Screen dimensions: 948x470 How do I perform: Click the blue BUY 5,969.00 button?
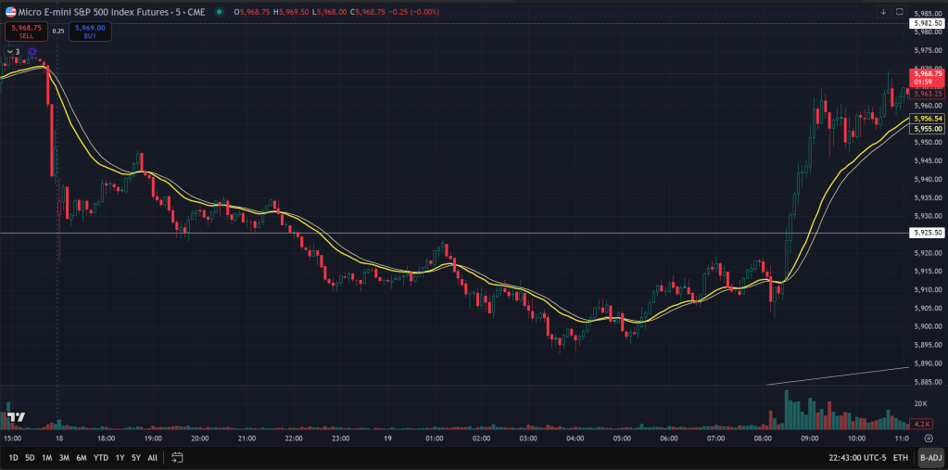click(x=90, y=31)
